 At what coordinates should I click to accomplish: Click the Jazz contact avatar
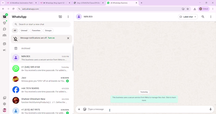[16, 79]
